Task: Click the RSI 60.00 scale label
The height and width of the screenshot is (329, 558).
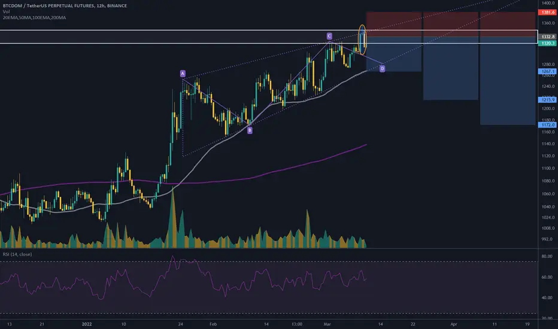Action: coord(547,277)
